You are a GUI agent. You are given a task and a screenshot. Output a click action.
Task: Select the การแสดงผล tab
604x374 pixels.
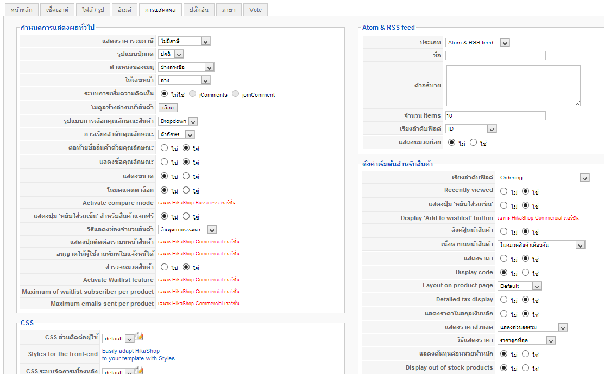[160, 10]
